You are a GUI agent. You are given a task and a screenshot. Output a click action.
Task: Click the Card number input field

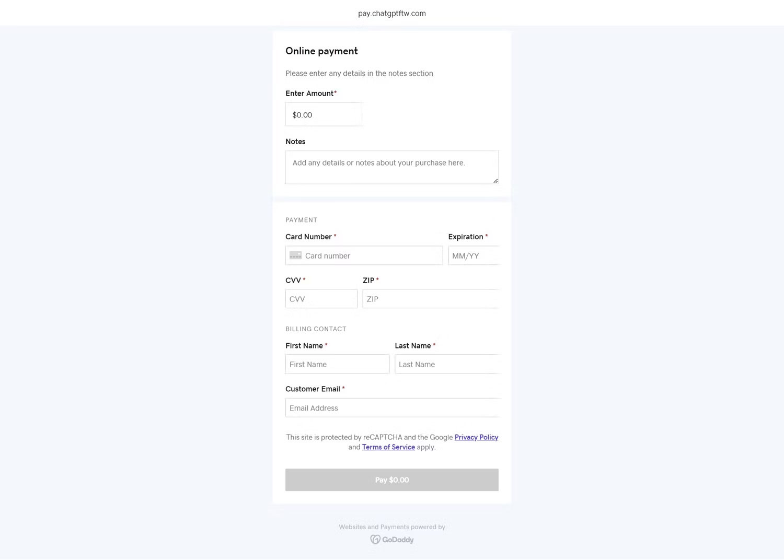click(x=371, y=255)
